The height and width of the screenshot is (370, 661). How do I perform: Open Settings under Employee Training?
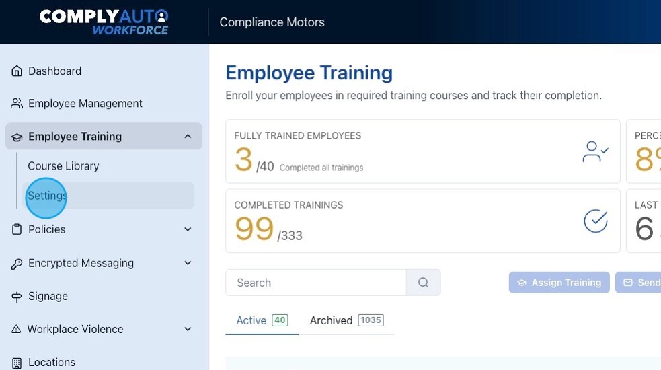48,196
